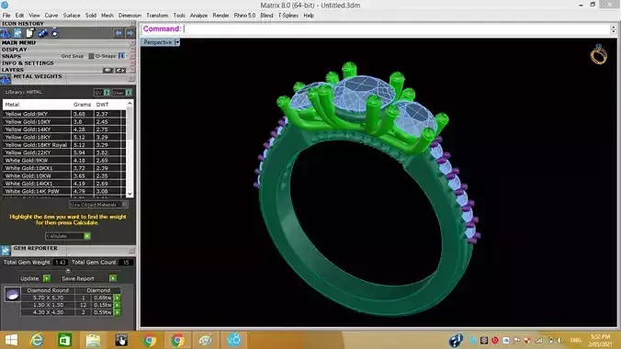Click the Icon History forward arrow
Image resolution: width=621 pixels, height=349 pixels.
[x=130, y=33]
